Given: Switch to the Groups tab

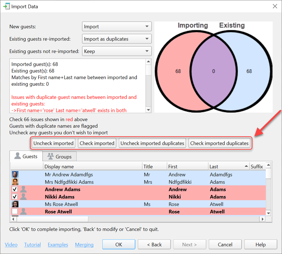Looking at the screenshot, I should 59,157.
